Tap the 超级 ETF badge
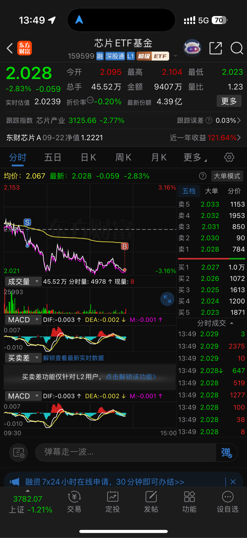This screenshot has width=247, height=538. point(153,56)
